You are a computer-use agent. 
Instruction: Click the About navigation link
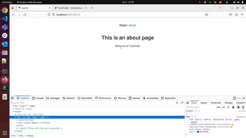tap(132, 25)
